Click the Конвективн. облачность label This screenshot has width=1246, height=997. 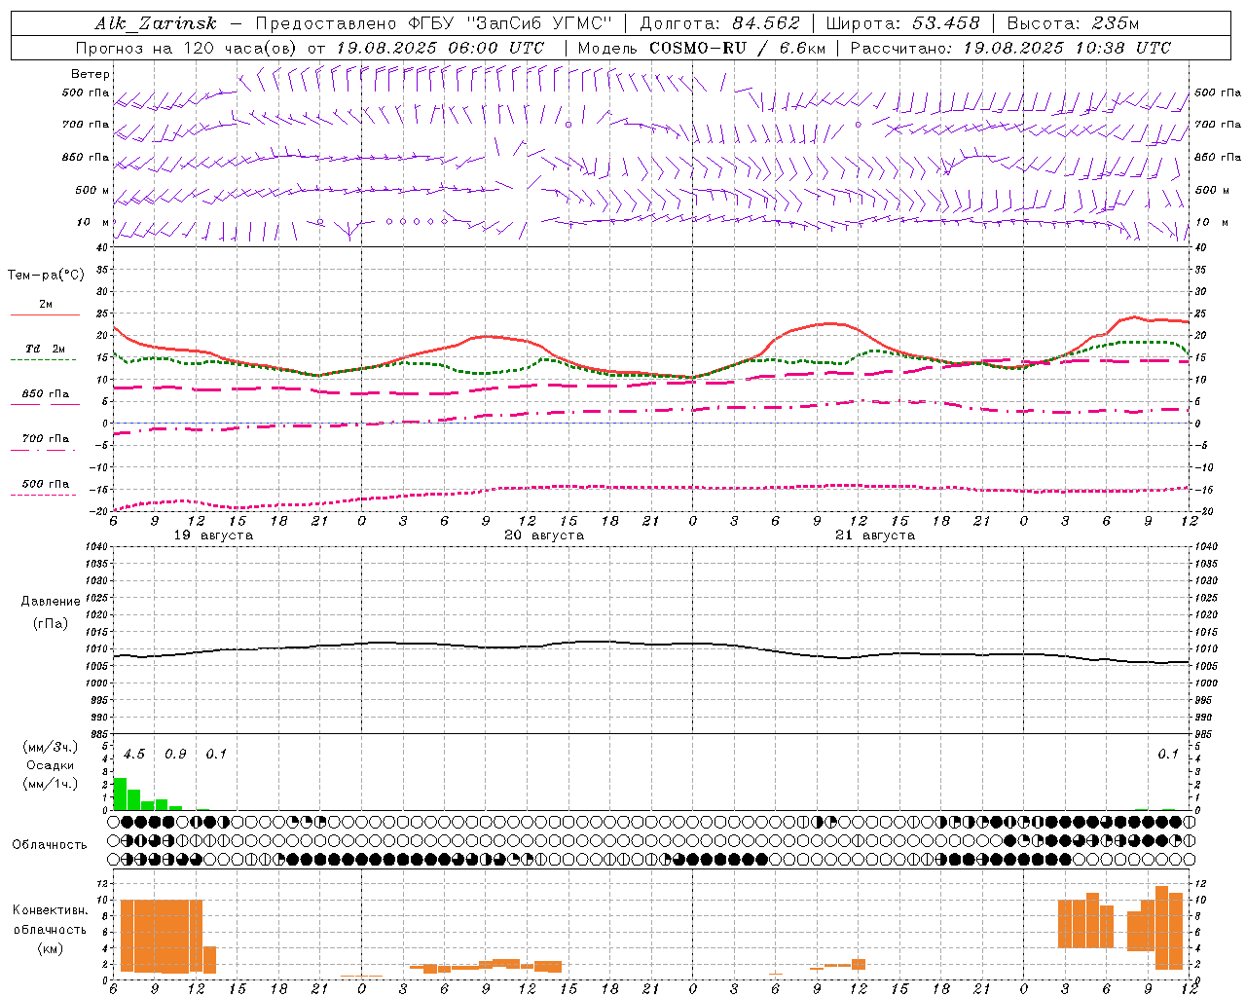click(50, 920)
